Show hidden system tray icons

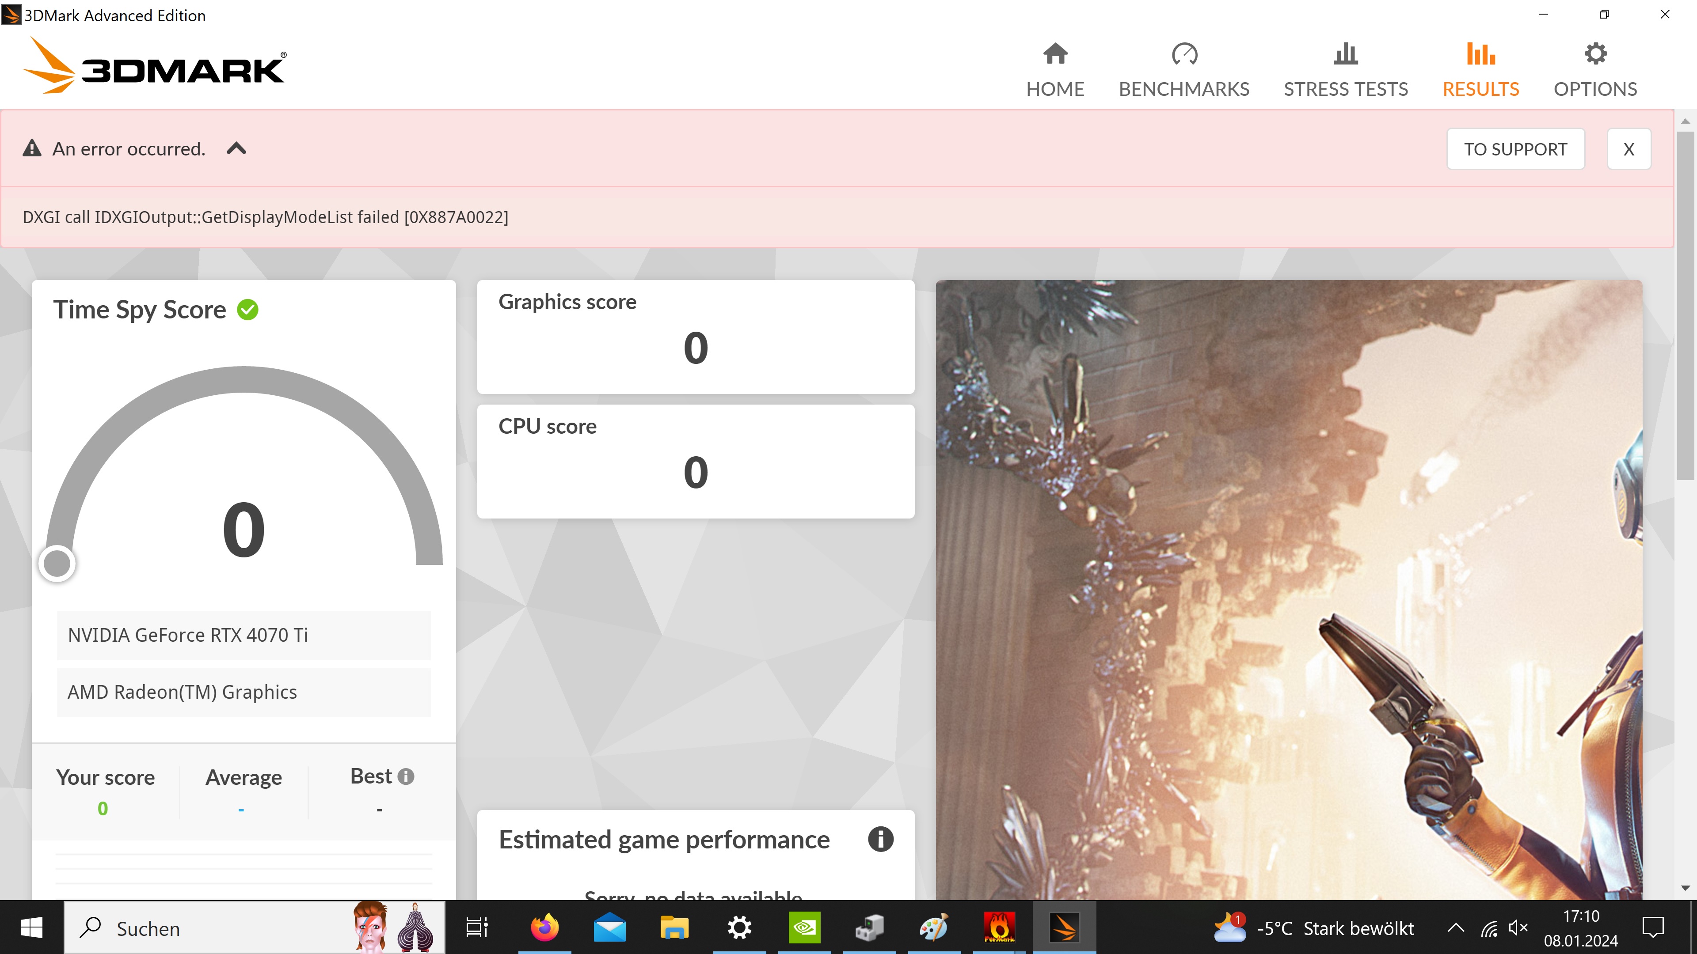(x=1456, y=927)
